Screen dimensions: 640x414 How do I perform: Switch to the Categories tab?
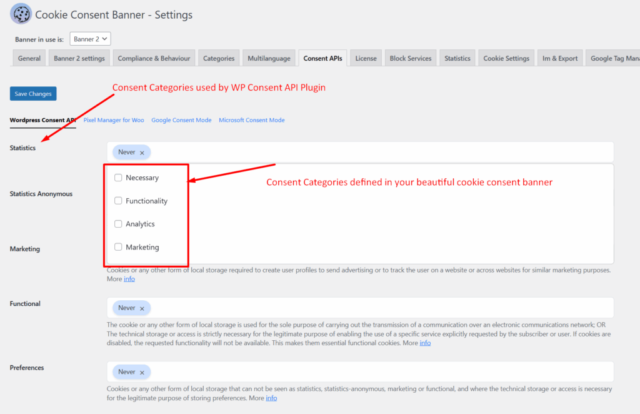coord(219,58)
